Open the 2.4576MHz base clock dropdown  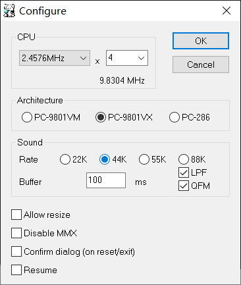coord(55,58)
